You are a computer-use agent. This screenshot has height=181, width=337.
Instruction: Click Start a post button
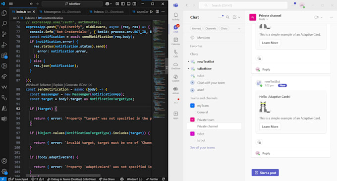(x=265, y=173)
